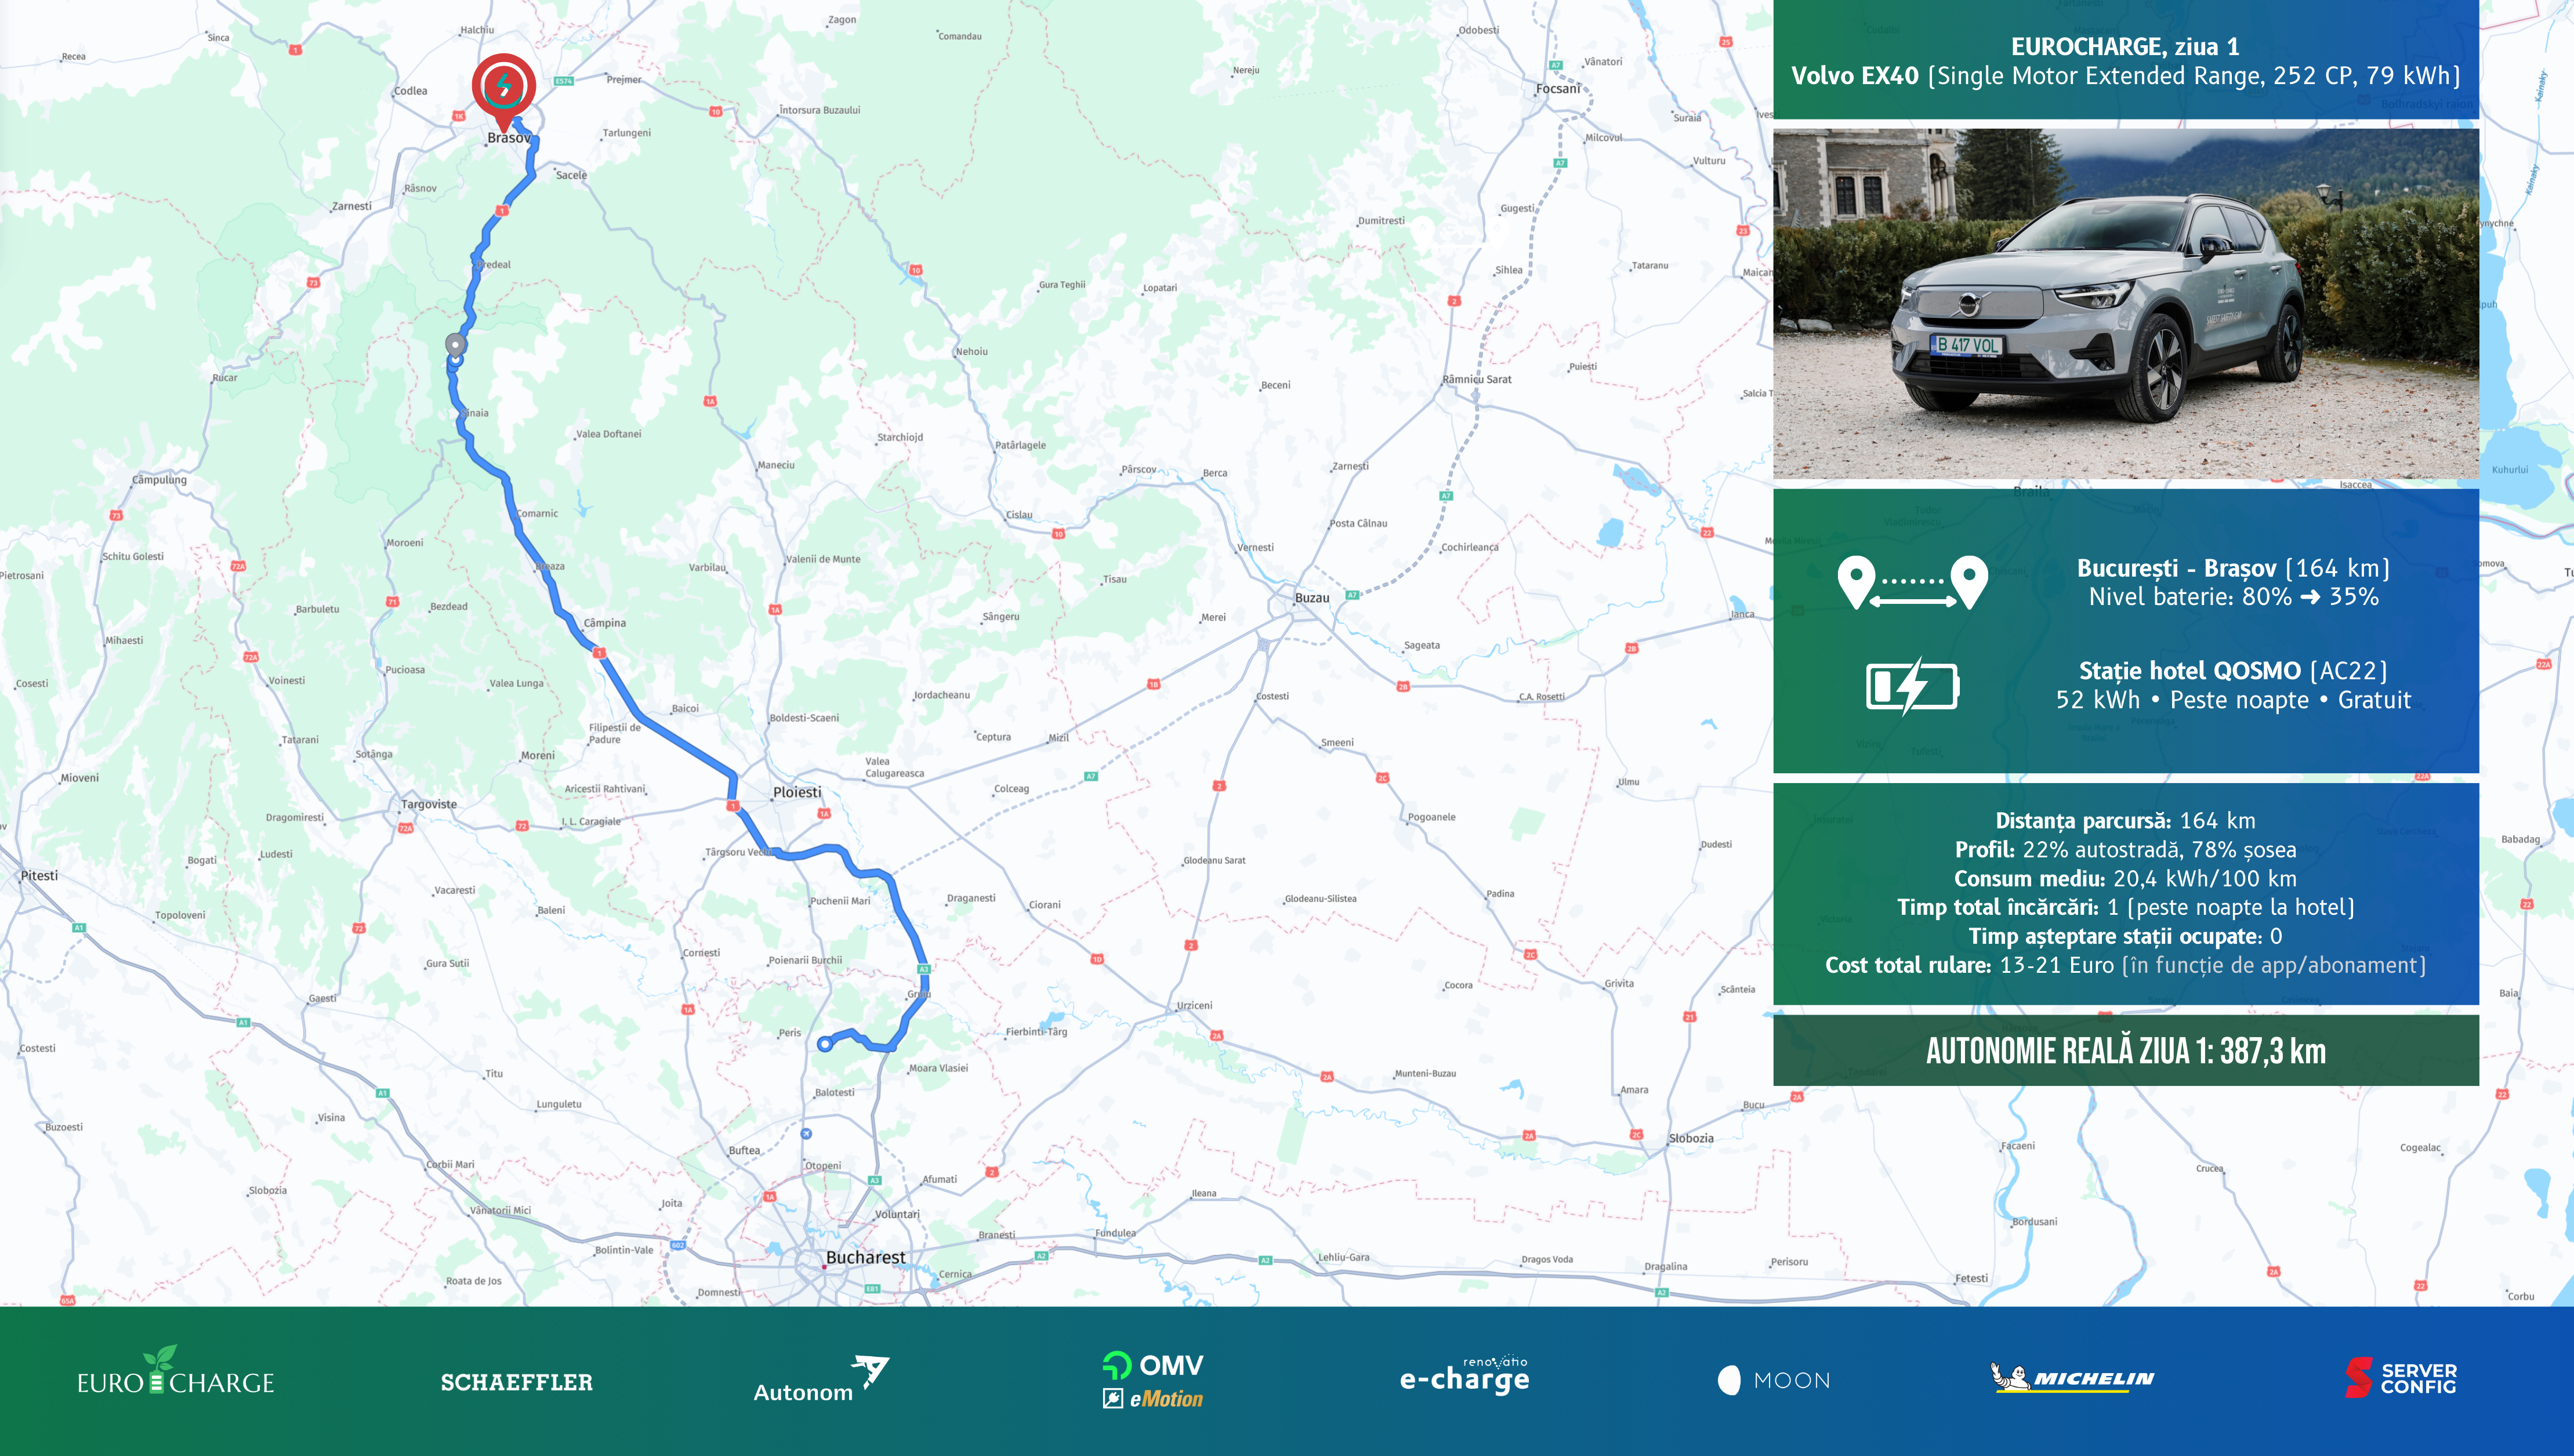Click the Targoviste city label
This screenshot has height=1456, width=2574.
[x=429, y=804]
